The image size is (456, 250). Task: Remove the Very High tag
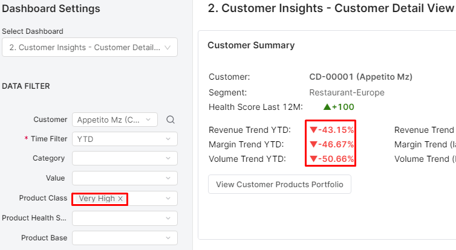120,199
